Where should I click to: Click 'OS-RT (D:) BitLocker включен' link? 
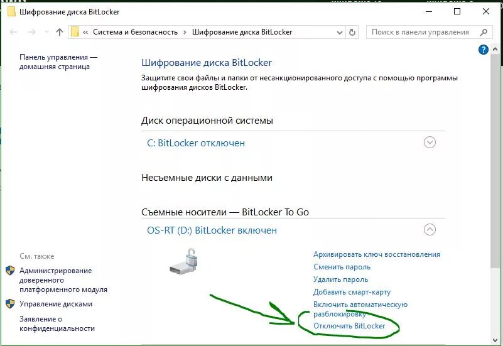coord(212,230)
